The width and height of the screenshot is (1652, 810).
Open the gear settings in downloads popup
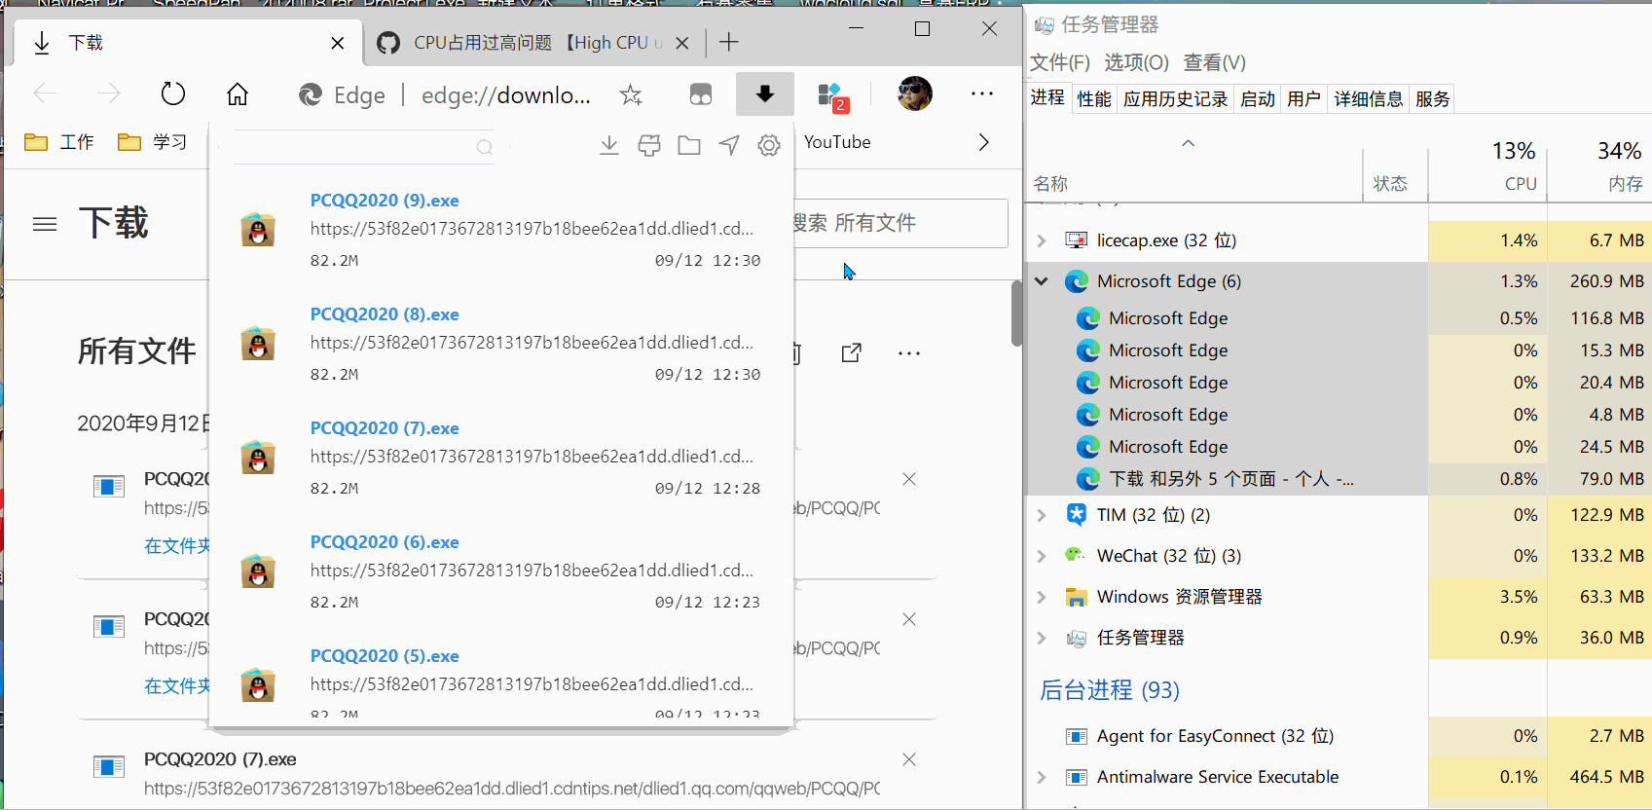coord(769,146)
